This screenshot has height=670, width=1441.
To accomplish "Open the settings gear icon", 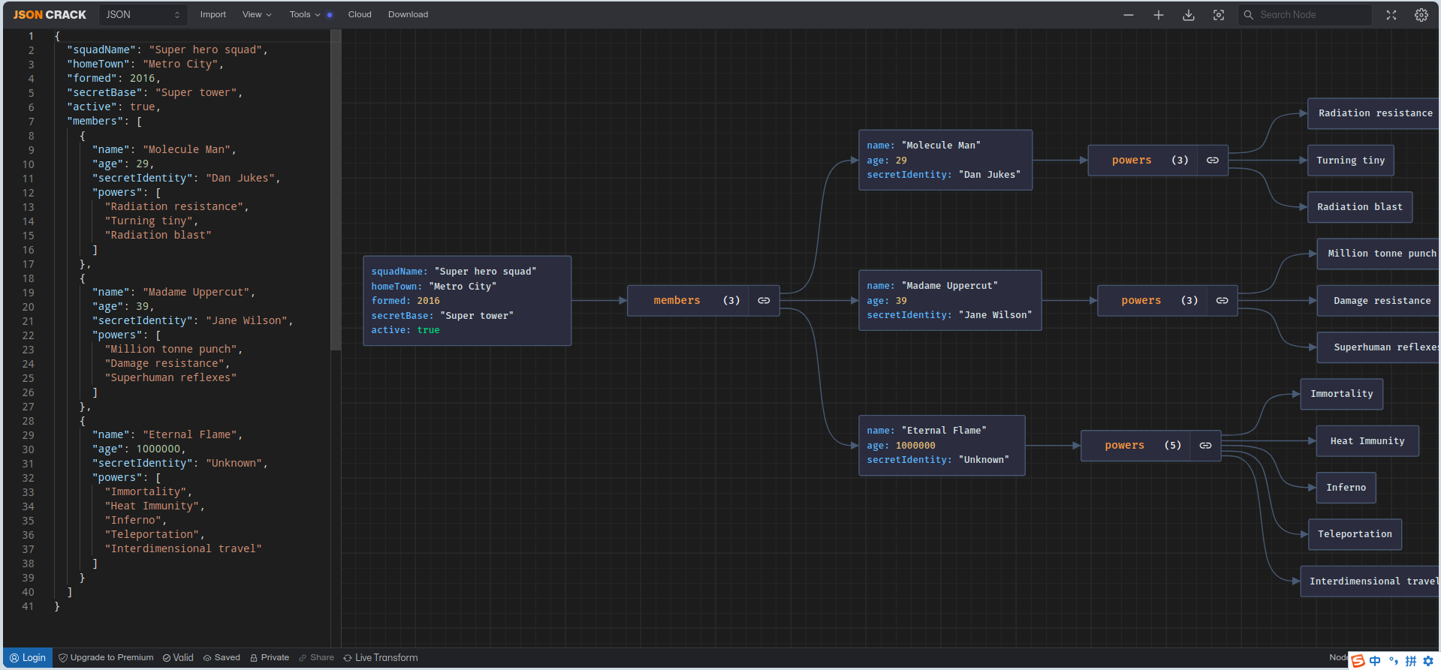I will point(1421,15).
